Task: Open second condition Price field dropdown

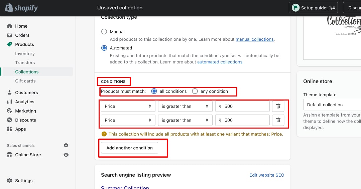Action: point(128,120)
